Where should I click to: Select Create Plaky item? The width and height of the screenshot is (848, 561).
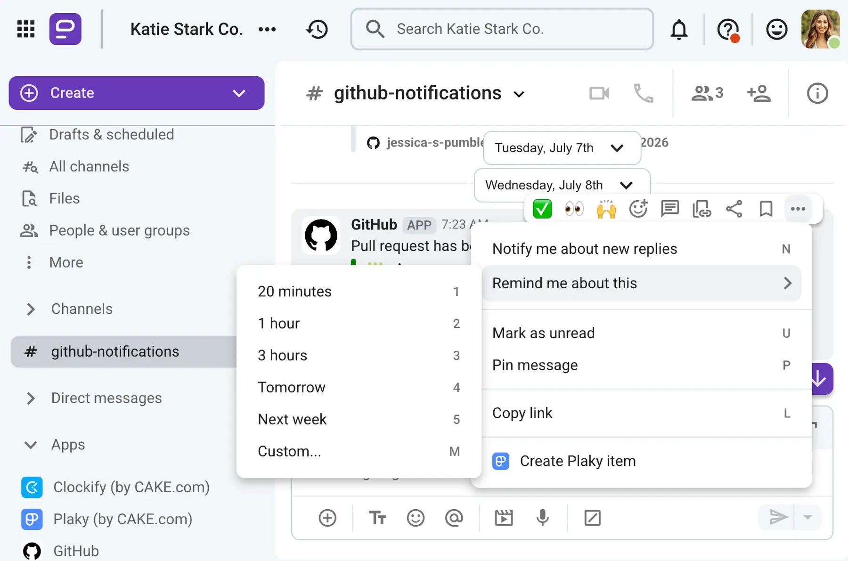tap(642, 461)
